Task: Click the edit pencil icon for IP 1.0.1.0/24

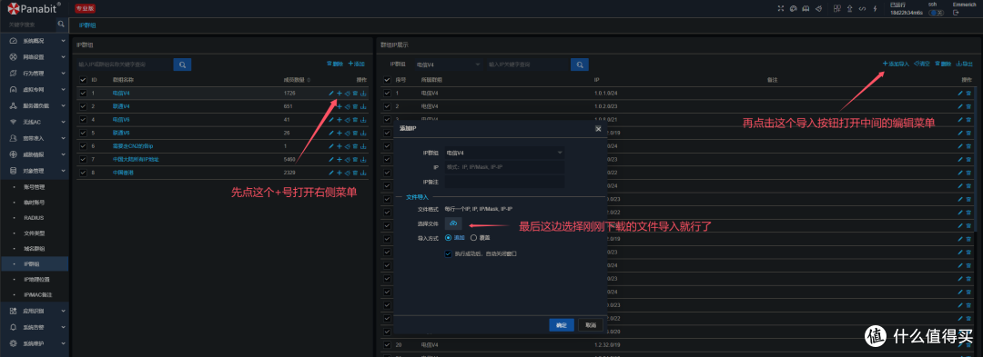Action: 960,94
